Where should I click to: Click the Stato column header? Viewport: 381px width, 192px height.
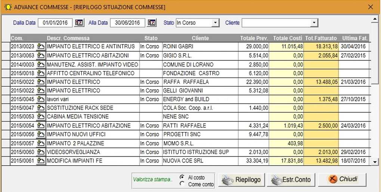(151, 38)
